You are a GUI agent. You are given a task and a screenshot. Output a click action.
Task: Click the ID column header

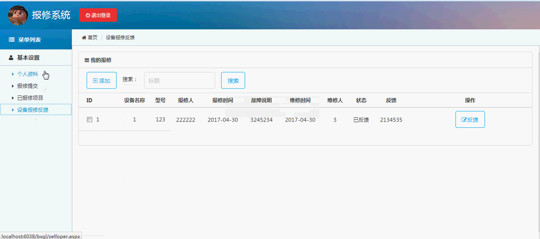pyautogui.click(x=89, y=101)
